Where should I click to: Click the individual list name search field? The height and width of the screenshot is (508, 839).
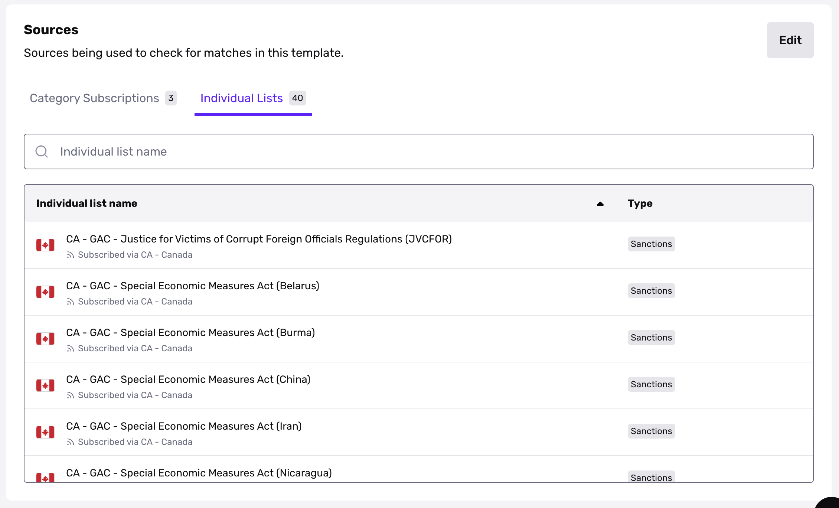(x=260, y=152)
